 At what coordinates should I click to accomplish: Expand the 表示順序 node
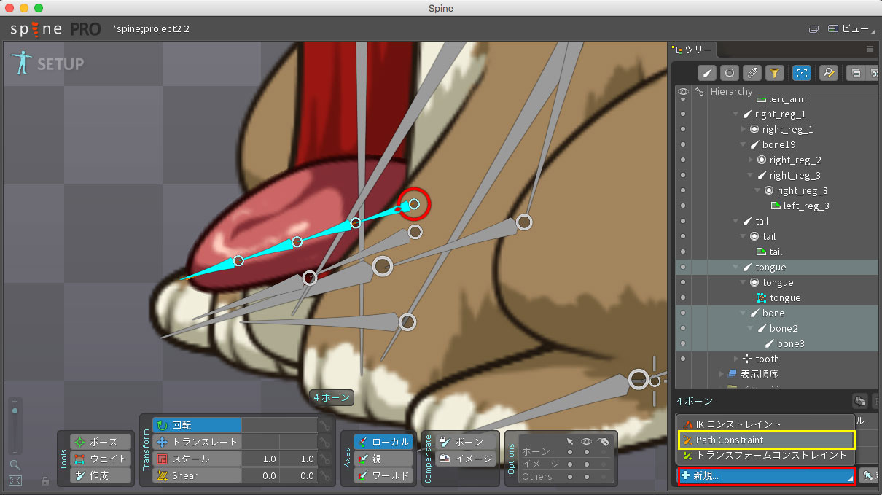pyautogui.click(x=721, y=375)
